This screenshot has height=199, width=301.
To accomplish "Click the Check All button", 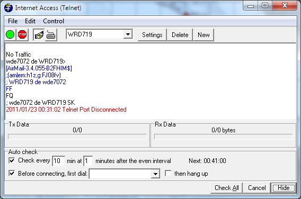I will (226, 188).
